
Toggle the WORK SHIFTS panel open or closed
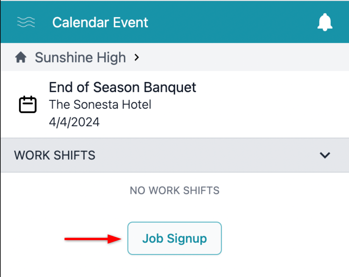click(x=325, y=155)
